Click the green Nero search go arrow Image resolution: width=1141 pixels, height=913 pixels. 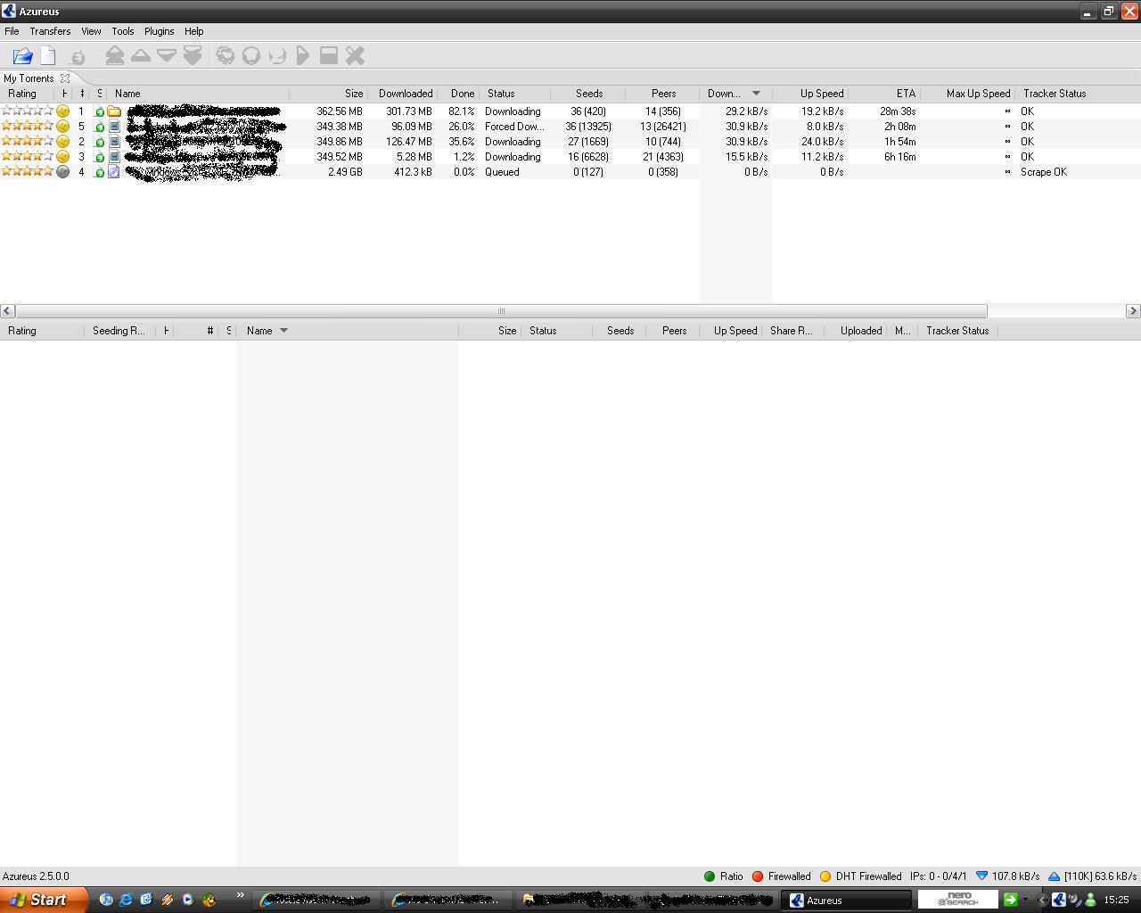[x=1010, y=900]
